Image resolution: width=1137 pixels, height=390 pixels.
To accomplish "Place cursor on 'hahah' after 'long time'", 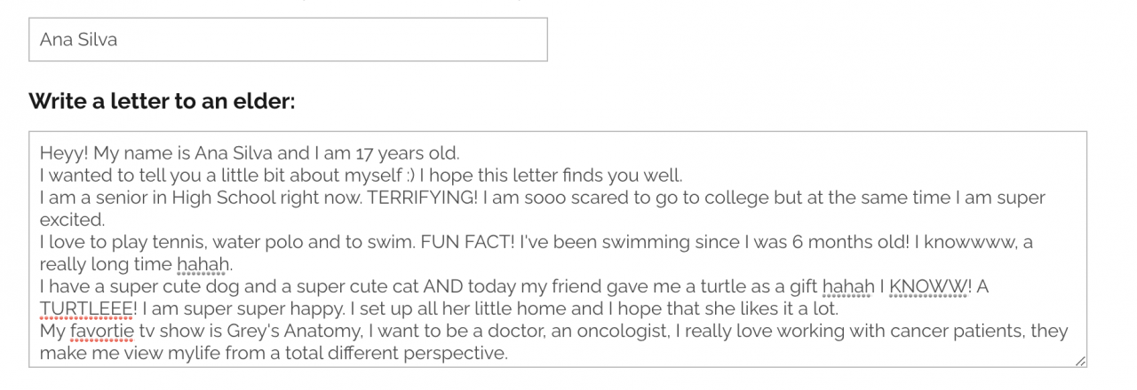I will [203, 264].
